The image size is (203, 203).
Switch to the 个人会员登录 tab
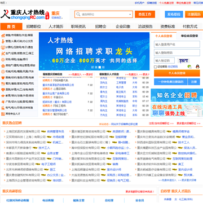164,36
